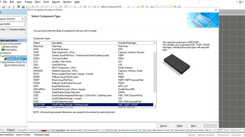Select the PSON Pullback Small Outline row

click(x=93, y=83)
